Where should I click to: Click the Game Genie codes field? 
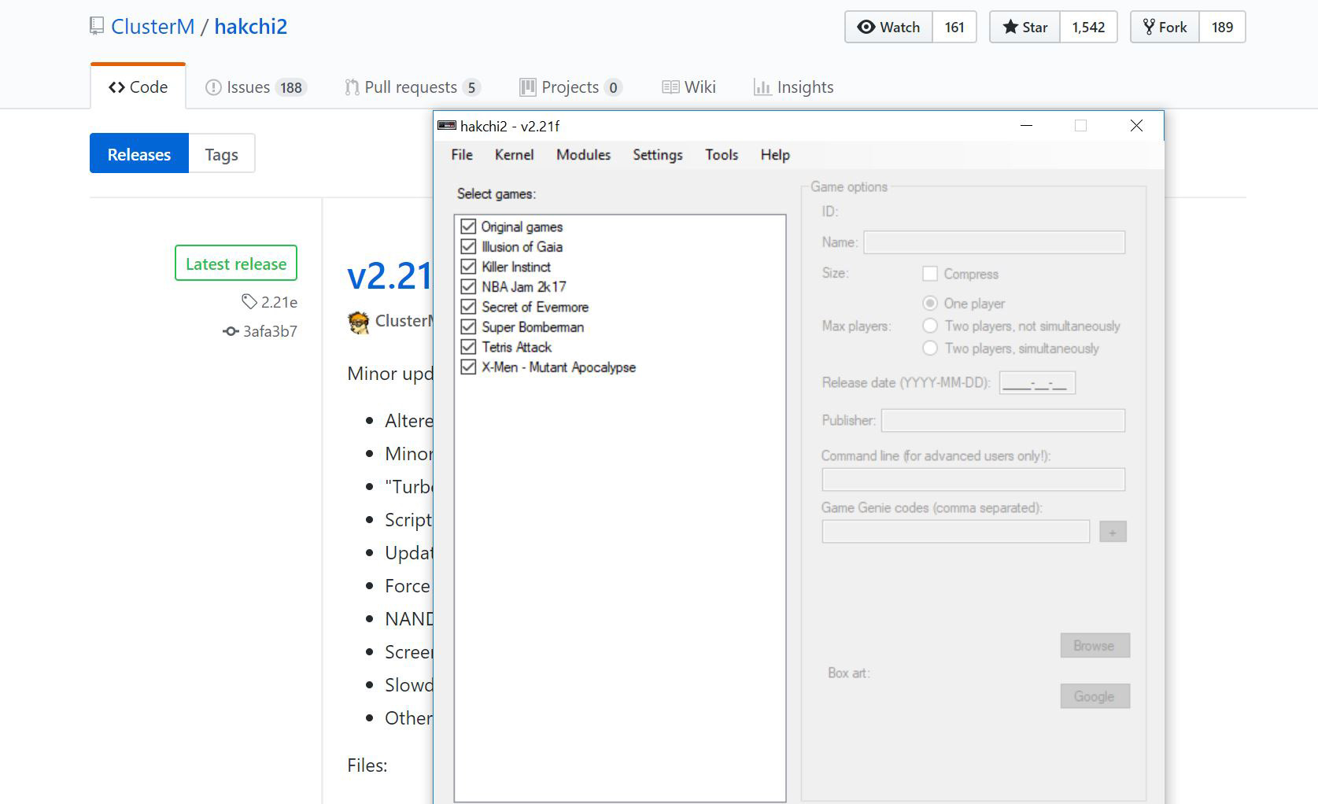pos(956,532)
